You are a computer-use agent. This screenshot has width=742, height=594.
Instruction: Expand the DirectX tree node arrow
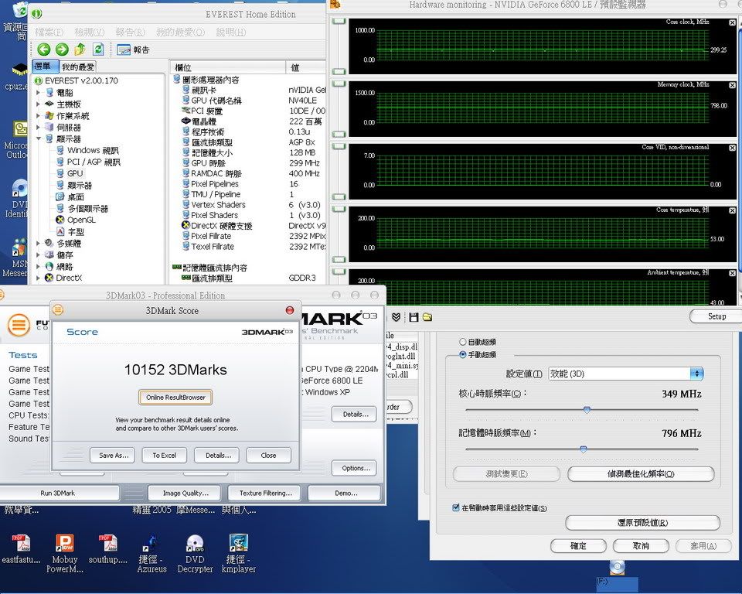click(x=39, y=278)
